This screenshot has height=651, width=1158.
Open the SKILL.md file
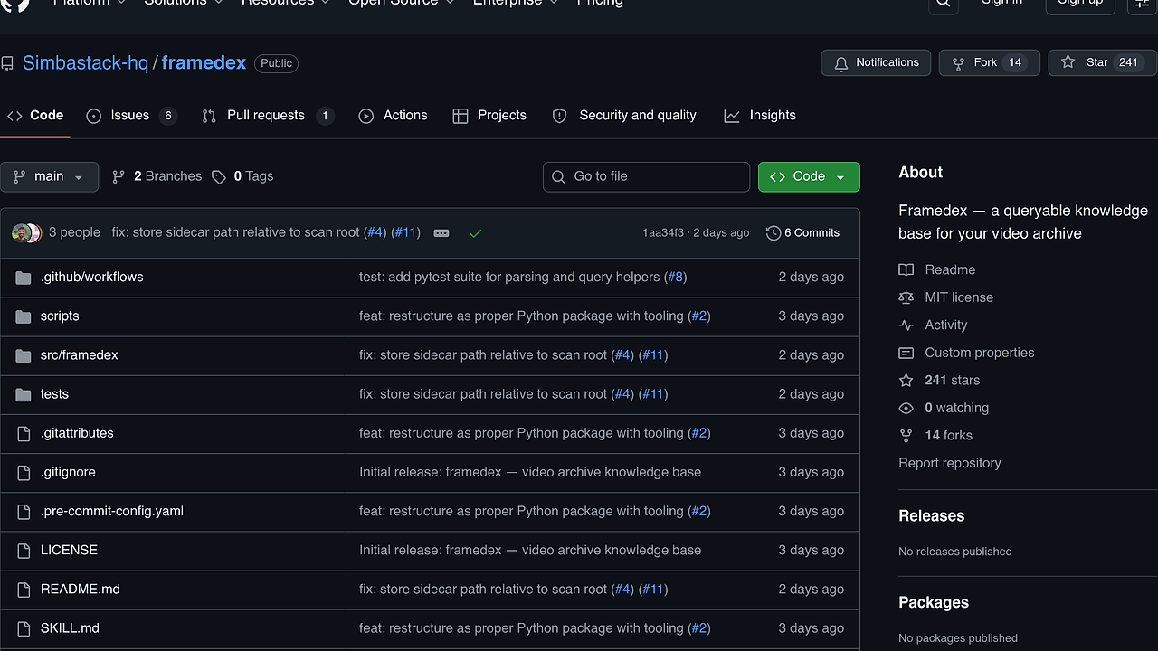point(70,627)
